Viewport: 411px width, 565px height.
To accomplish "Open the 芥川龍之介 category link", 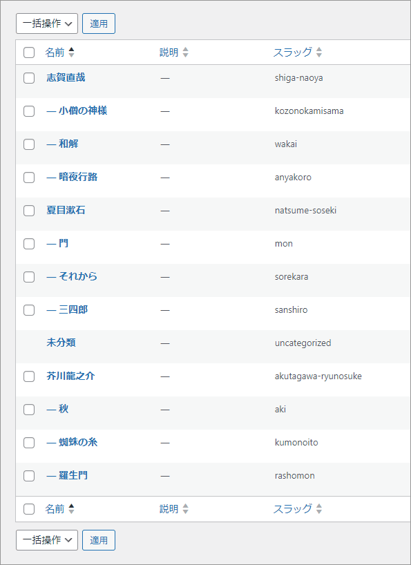I will [x=70, y=376].
